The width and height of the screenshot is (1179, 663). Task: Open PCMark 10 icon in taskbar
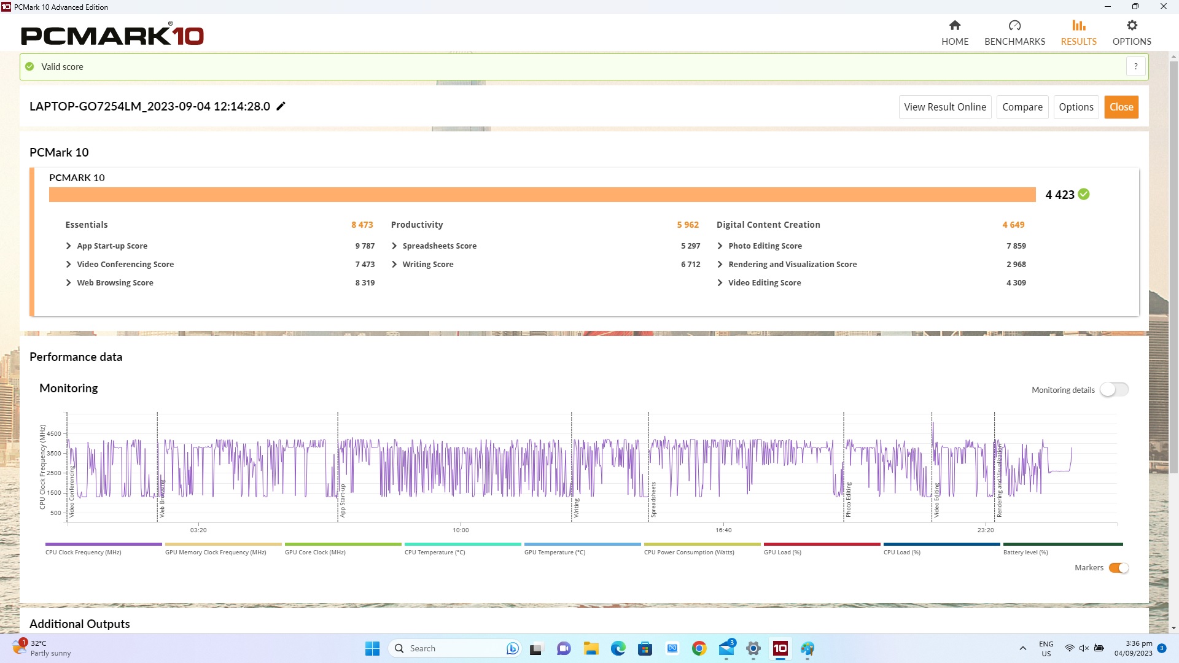[x=780, y=648]
